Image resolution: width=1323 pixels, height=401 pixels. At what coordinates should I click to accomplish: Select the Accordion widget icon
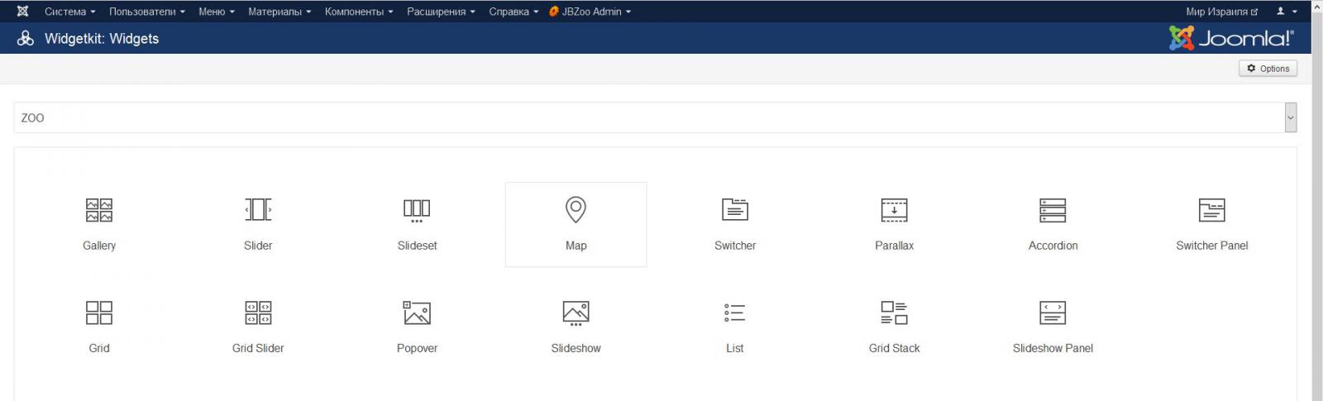(1053, 210)
